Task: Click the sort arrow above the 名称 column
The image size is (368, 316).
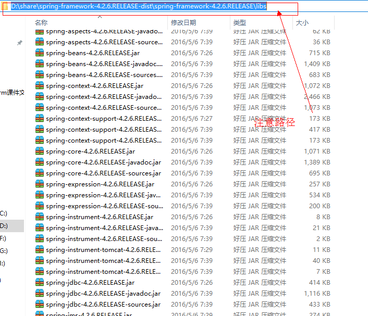Action: click(100, 17)
